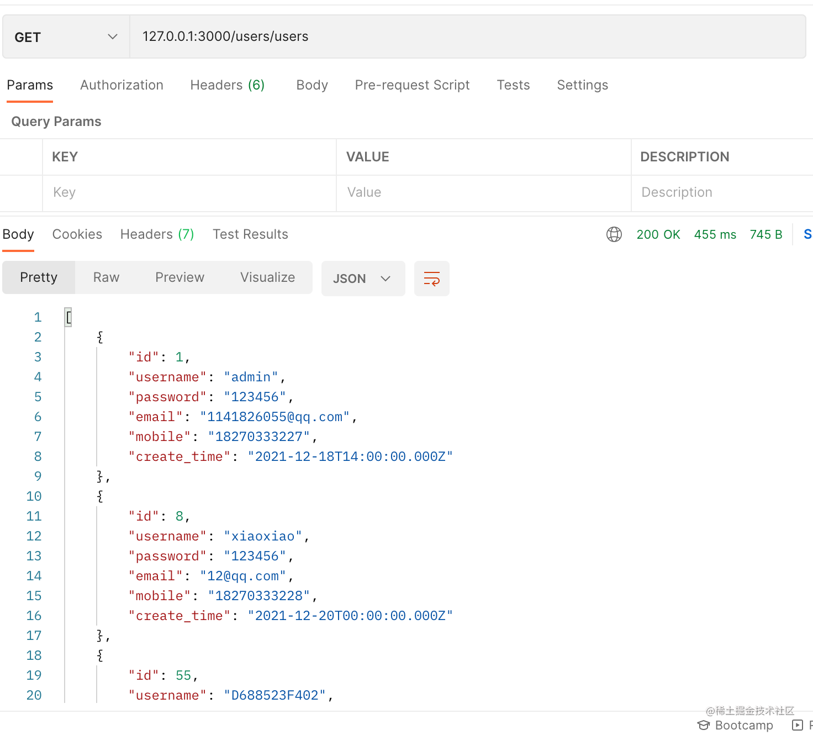813x735 pixels.
Task: Switch to the Authorization tab
Action: click(122, 85)
